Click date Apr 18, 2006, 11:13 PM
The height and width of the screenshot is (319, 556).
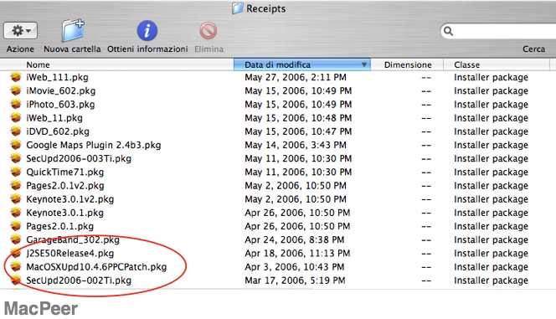[x=297, y=253]
